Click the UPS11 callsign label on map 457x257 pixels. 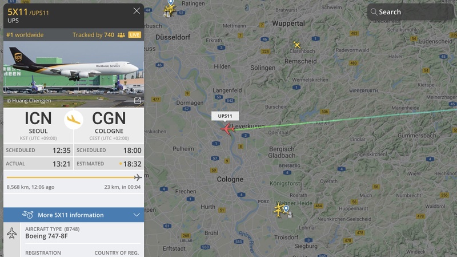point(225,116)
